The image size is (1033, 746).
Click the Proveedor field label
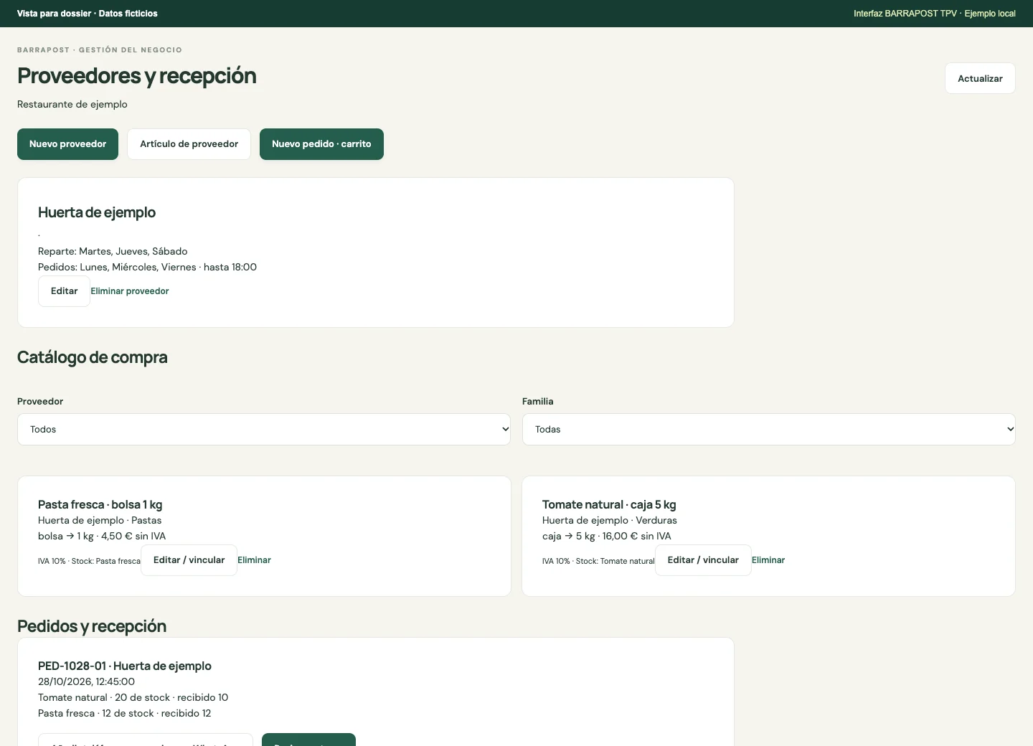coord(40,402)
